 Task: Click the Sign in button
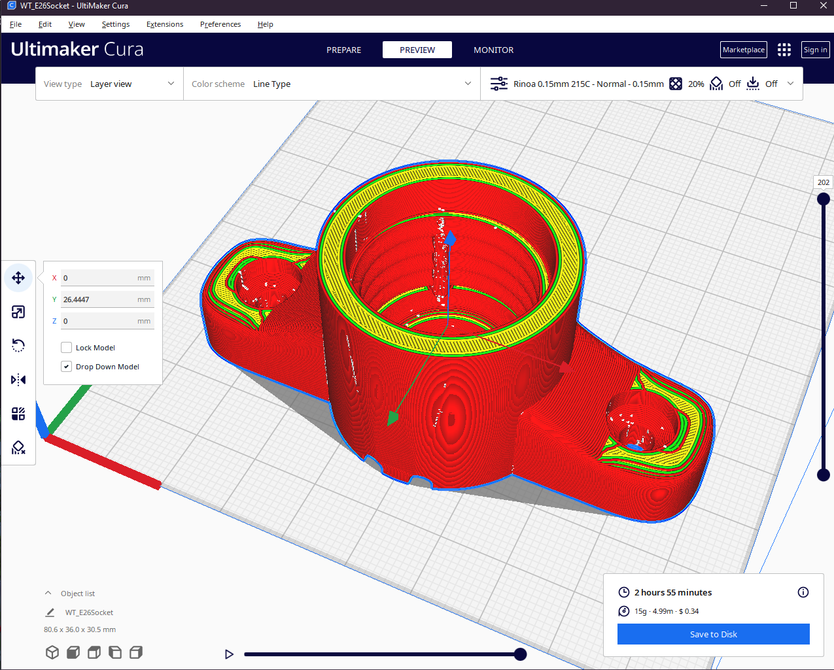(816, 50)
